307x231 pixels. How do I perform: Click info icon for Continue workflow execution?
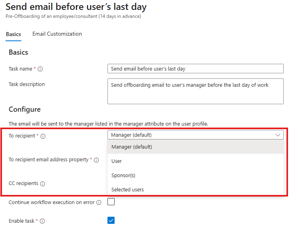coord(99,202)
